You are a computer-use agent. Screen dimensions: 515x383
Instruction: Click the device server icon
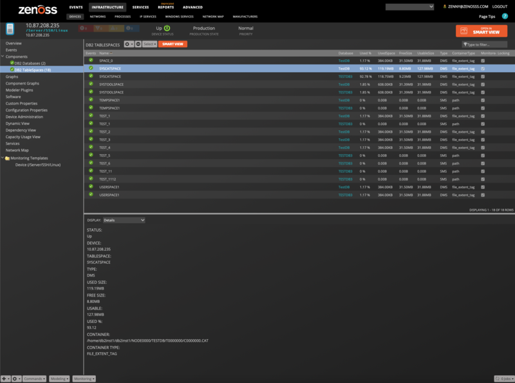tap(10, 29)
